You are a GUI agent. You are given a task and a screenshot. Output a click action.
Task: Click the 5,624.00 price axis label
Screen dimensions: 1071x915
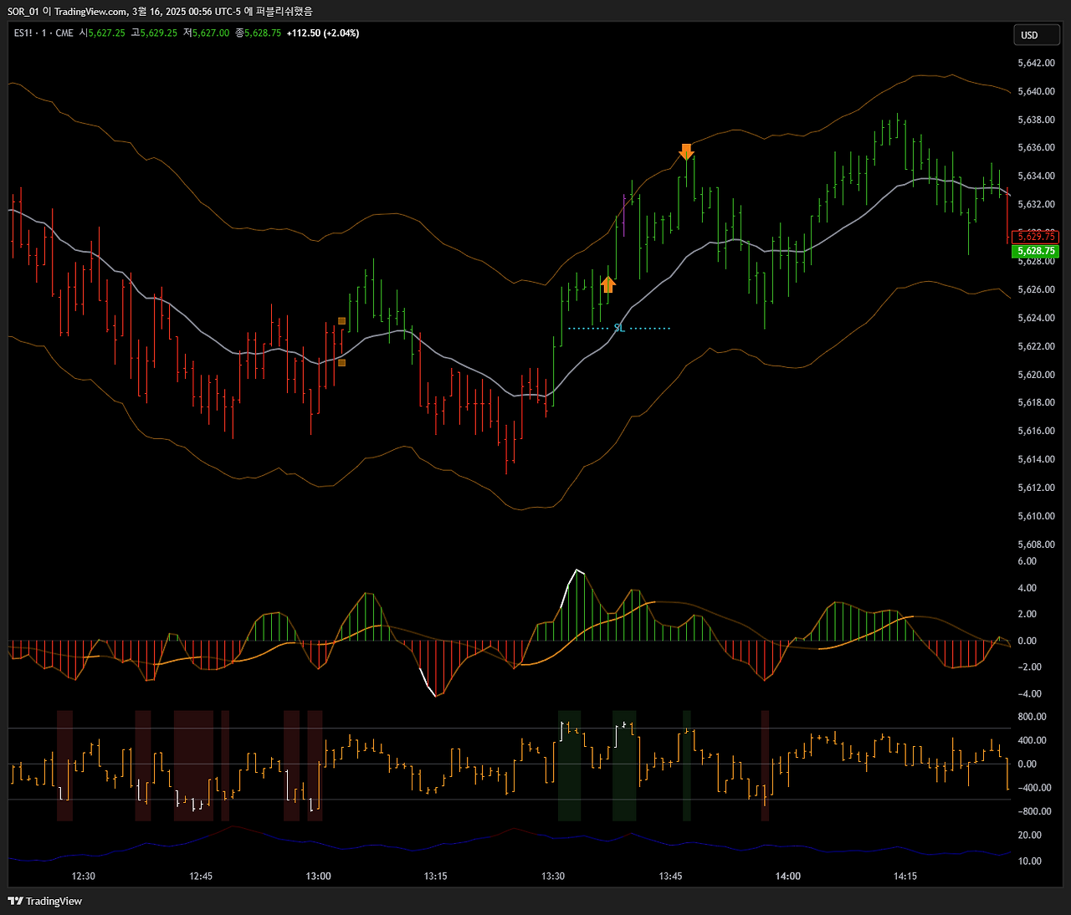click(1036, 319)
